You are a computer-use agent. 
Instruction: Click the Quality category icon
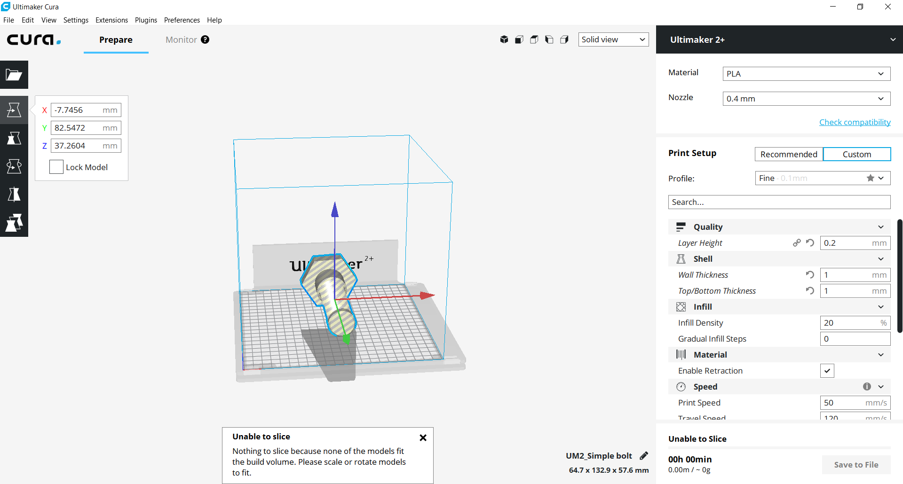(x=681, y=227)
